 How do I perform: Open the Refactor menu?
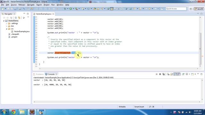22,5
